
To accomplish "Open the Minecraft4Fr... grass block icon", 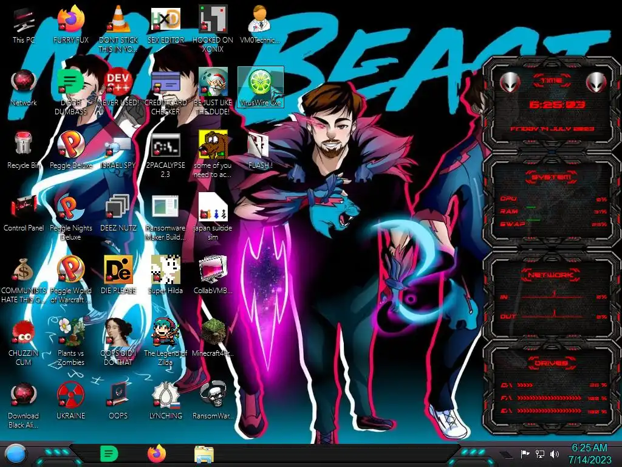I will click(213, 337).
